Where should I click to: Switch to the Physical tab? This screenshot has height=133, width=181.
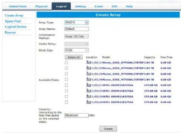coord(41,6)
